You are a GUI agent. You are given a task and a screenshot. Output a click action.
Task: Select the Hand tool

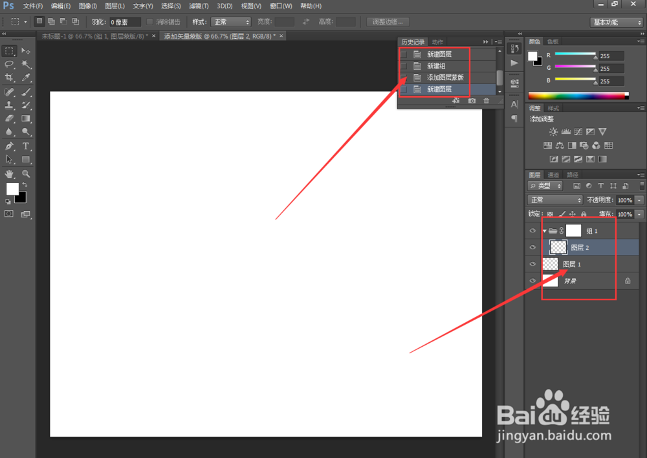(9, 174)
